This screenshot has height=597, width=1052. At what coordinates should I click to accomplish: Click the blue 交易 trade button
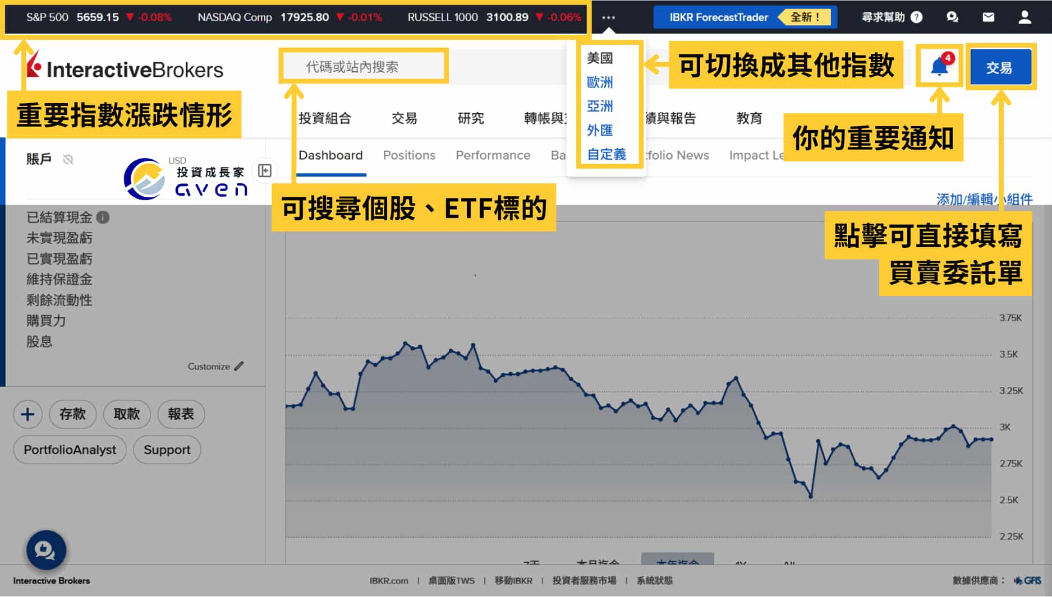pyautogui.click(x=1000, y=67)
